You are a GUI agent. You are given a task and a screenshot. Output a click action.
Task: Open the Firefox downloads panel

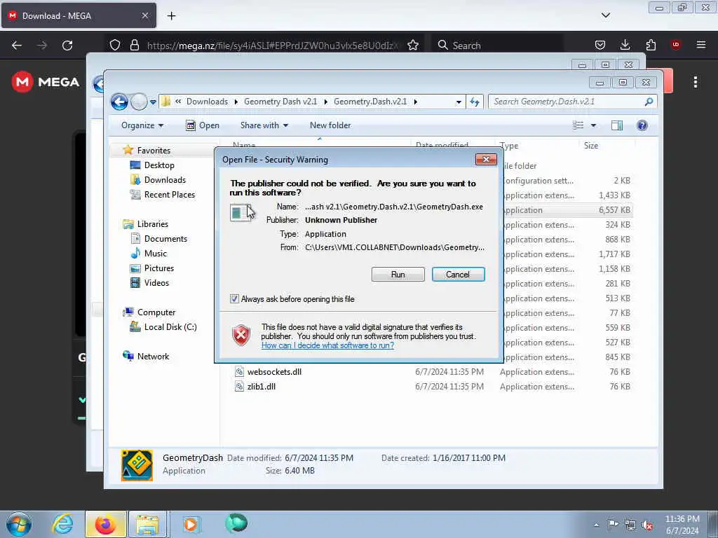tap(625, 46)
